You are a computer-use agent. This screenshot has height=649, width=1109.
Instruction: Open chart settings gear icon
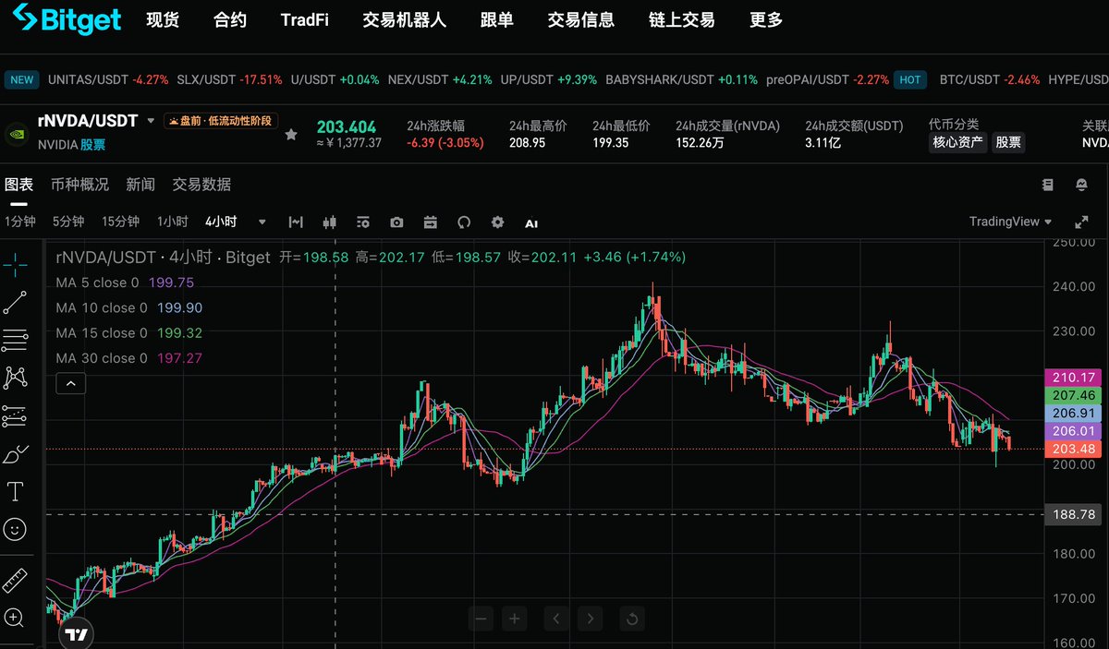498,222
